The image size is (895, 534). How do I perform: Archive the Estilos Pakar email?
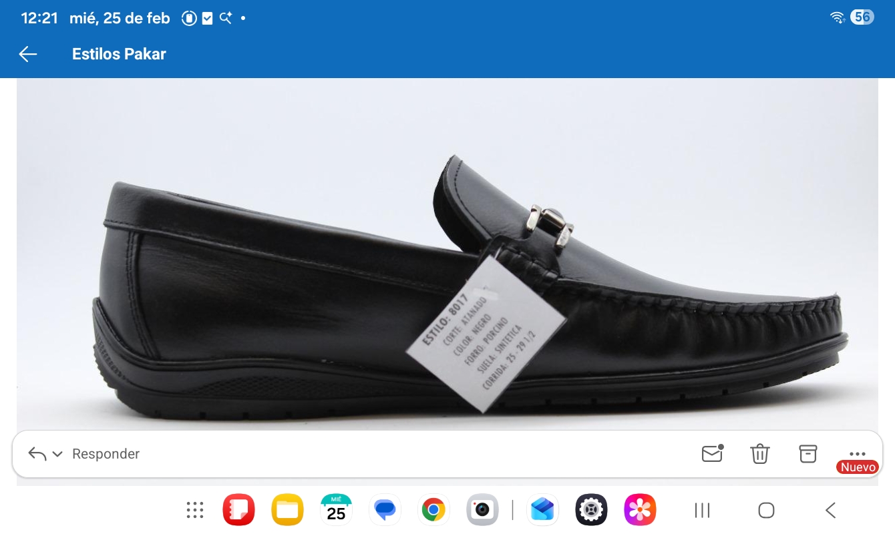[x=808, y=454]
